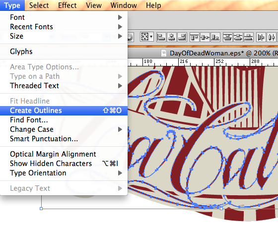Click the horizontal ruler at mark 216

pos(184,61)
